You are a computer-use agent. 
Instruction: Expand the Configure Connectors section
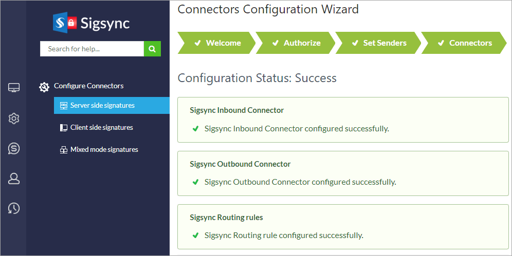(x=88, y=86)
